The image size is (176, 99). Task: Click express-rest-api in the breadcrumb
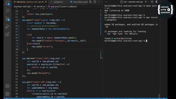(x=22, y=7)
